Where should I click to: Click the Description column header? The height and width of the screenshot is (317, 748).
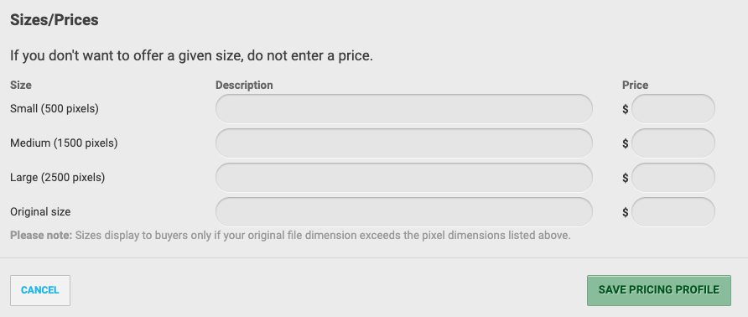[x=244, y=85]
